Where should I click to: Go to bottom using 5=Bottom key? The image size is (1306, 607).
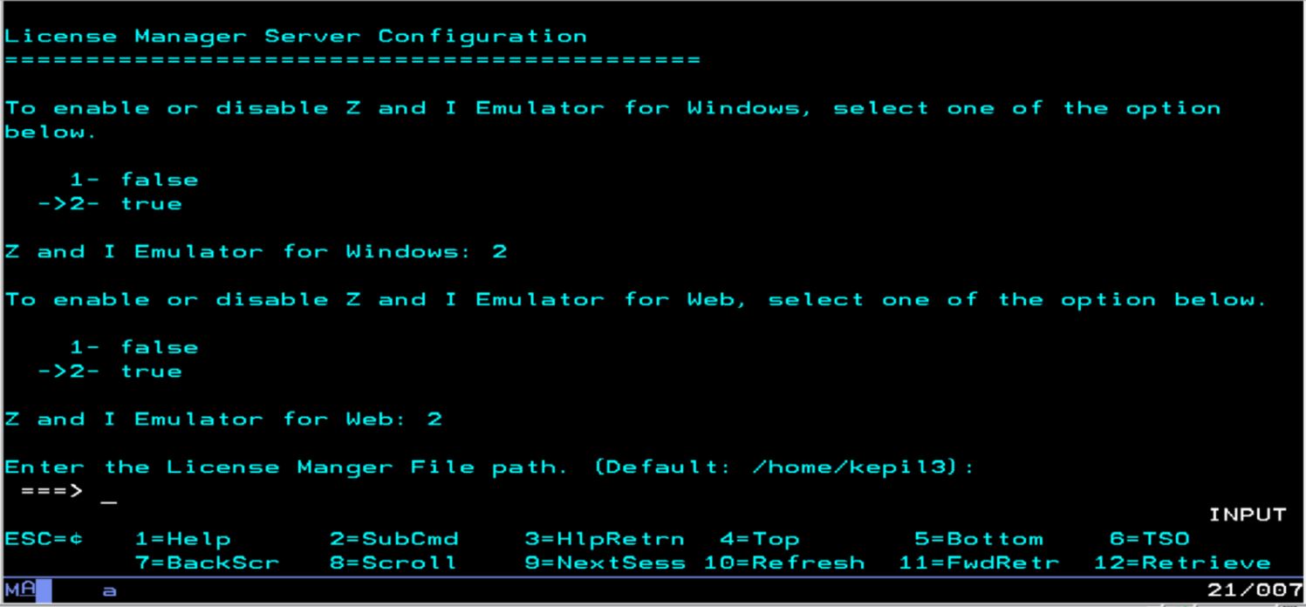point(978,539)
